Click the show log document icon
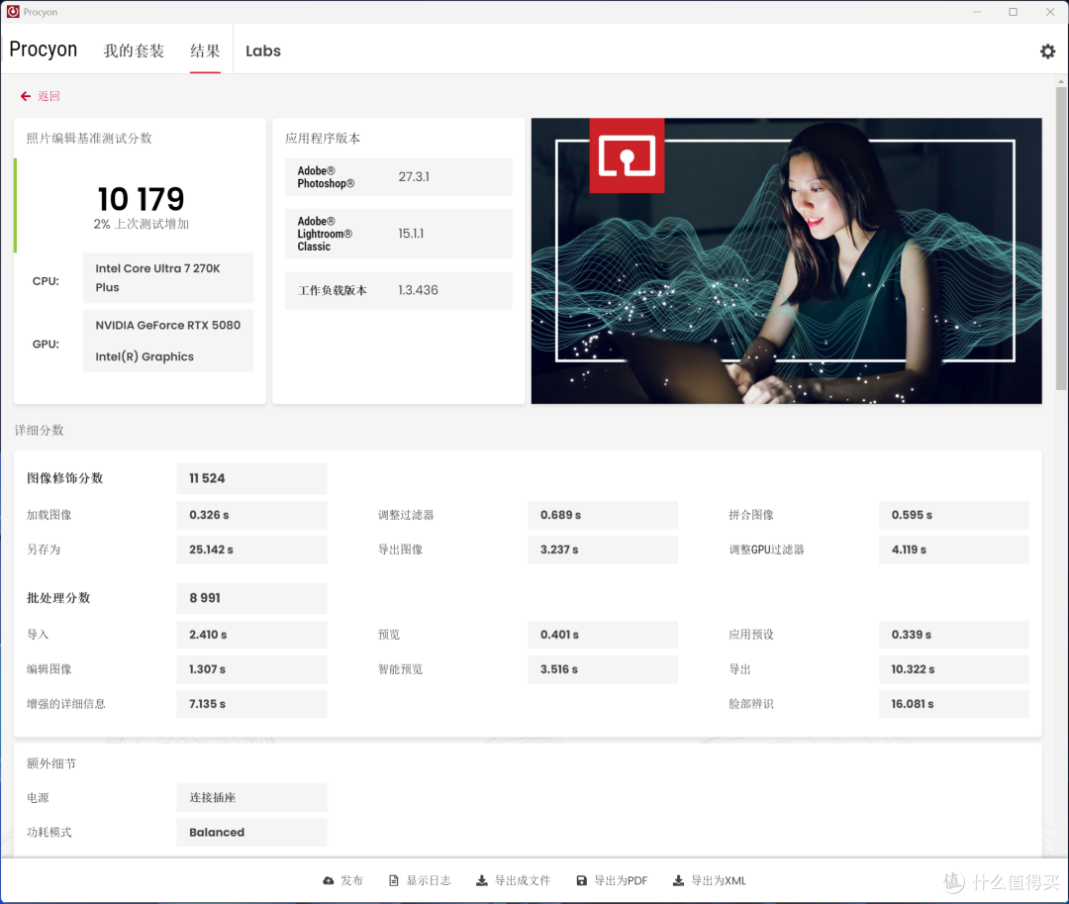This screenshot has height=904, width=1069. point(393,881)
